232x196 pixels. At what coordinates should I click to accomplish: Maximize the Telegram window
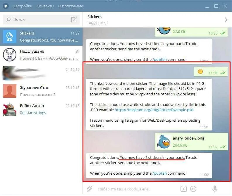pos(216,6)
